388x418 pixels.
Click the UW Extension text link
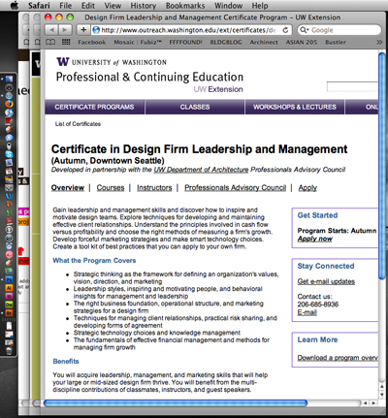218,89
